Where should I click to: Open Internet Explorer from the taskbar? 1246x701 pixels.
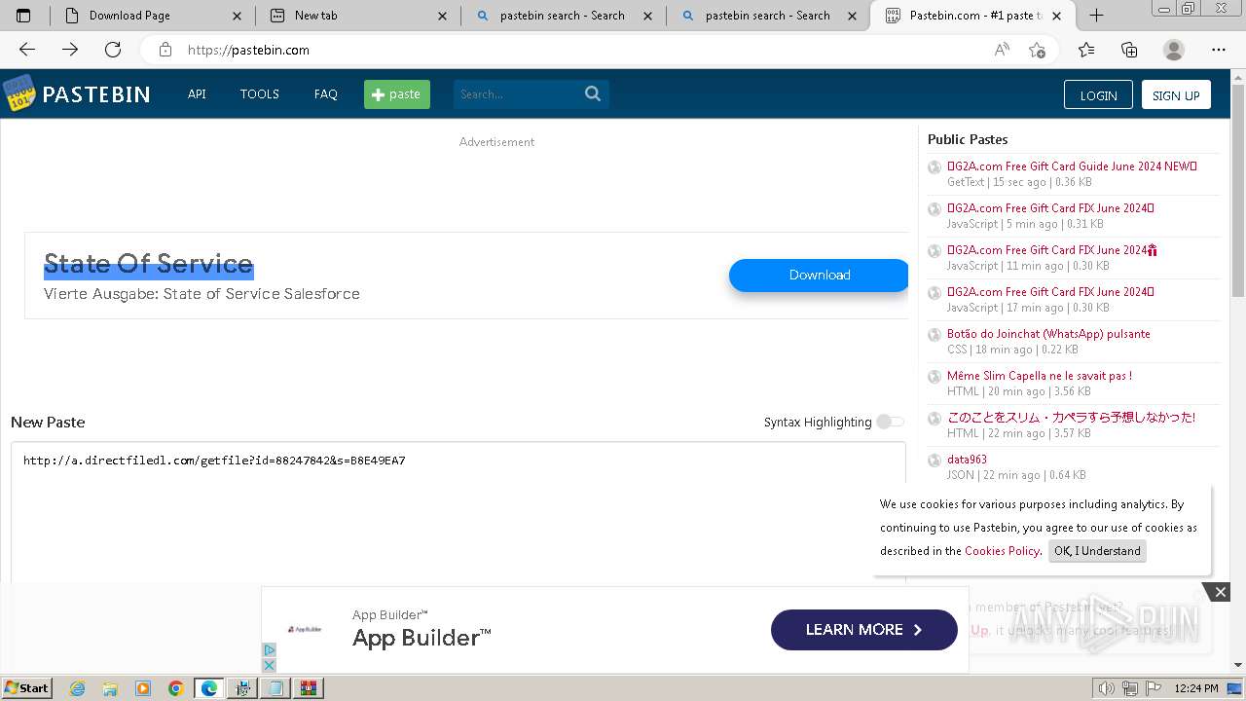pyautogui.click(x=77, y=688)
